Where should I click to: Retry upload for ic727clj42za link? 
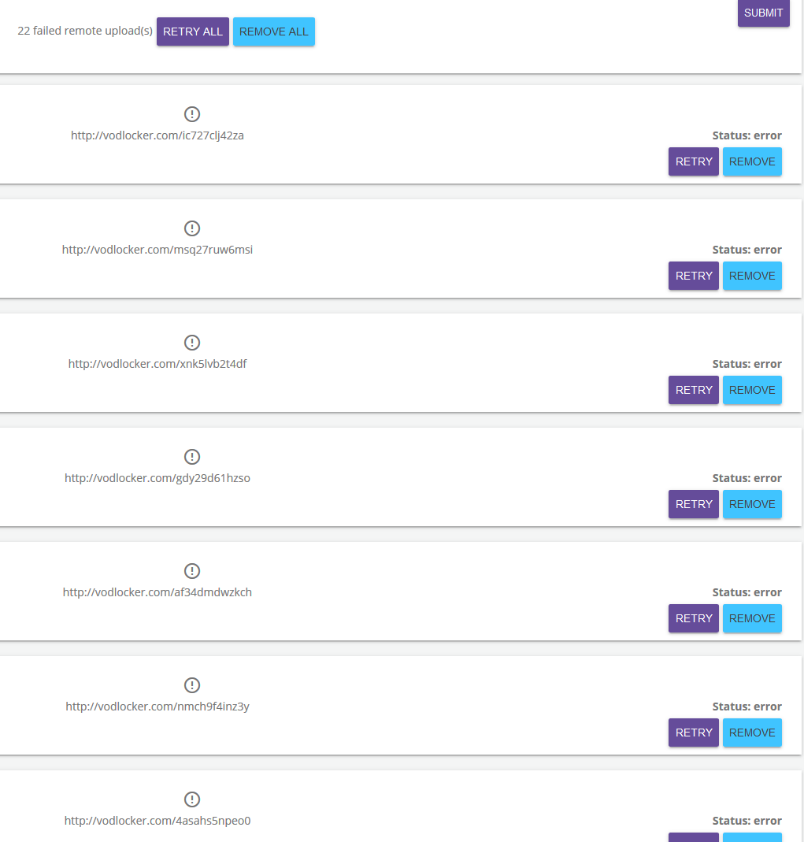694,161
